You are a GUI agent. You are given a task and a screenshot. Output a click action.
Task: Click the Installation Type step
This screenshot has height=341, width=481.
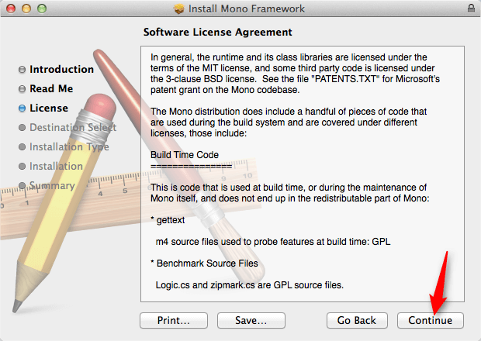click(69, 146)
